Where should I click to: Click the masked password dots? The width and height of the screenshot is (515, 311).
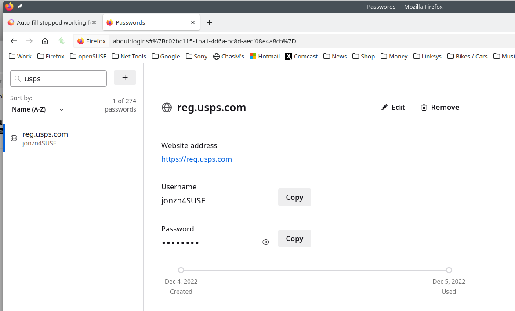coord(180,243)
